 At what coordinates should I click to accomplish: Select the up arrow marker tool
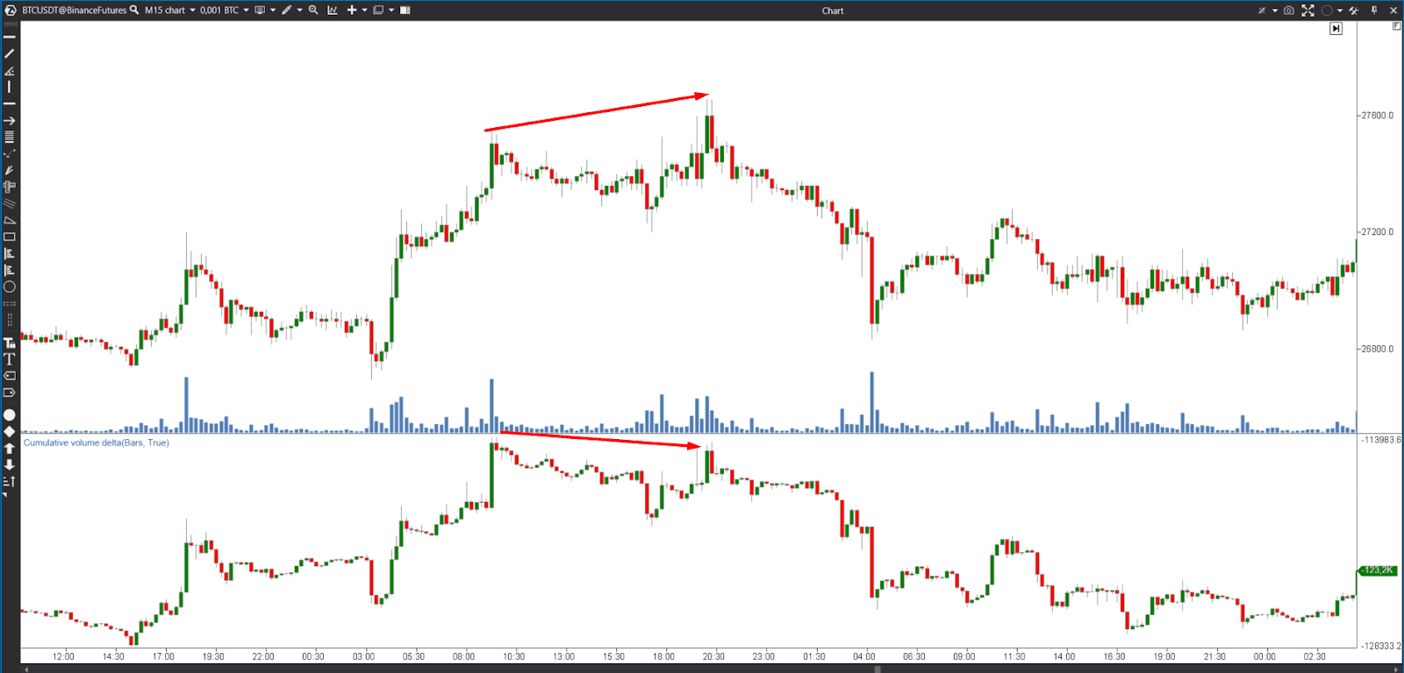pos(10,448)
